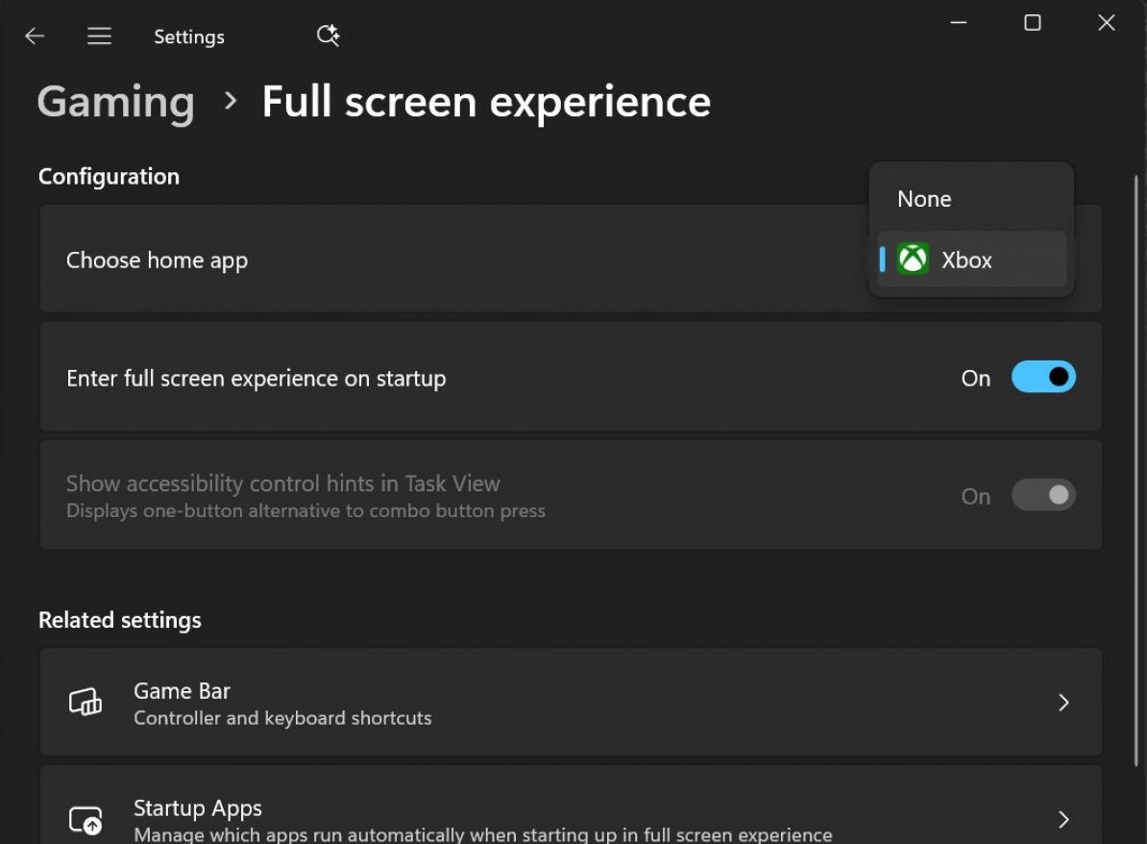Viewport: 1147px width, 844px height.
Task: Maximize the Settings window
Action: click(1033, 23)
